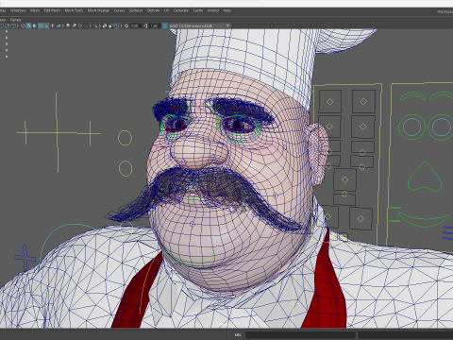Click the Exposure reset icon

pos(126,25)
